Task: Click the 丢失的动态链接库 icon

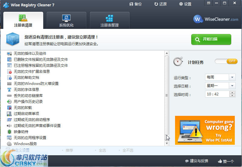Action: point(9,96)
